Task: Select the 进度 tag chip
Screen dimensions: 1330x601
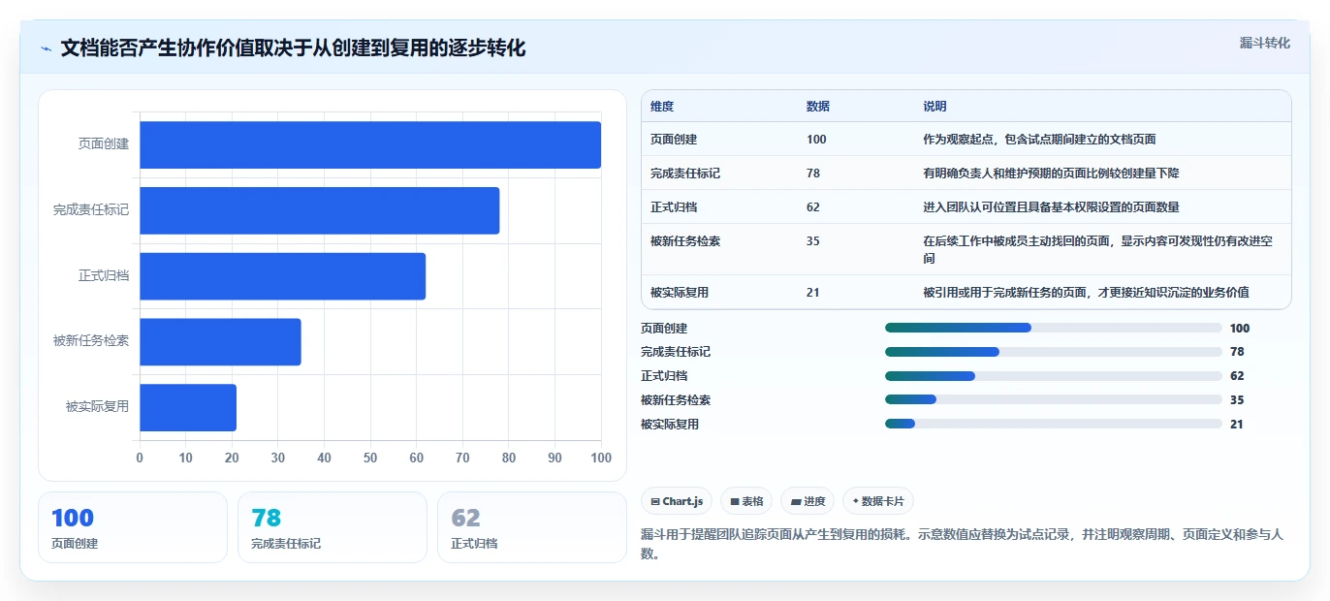Action: 807,501
